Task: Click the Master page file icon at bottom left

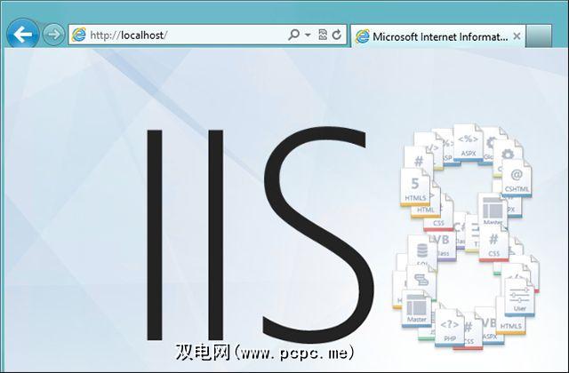Action: pyautogui.click(x=416, y=306)
